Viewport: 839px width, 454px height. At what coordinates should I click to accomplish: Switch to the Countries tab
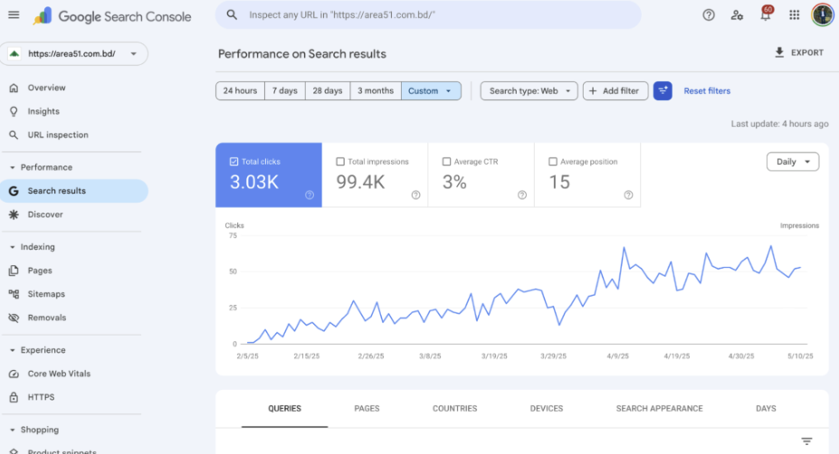(454, 409)
